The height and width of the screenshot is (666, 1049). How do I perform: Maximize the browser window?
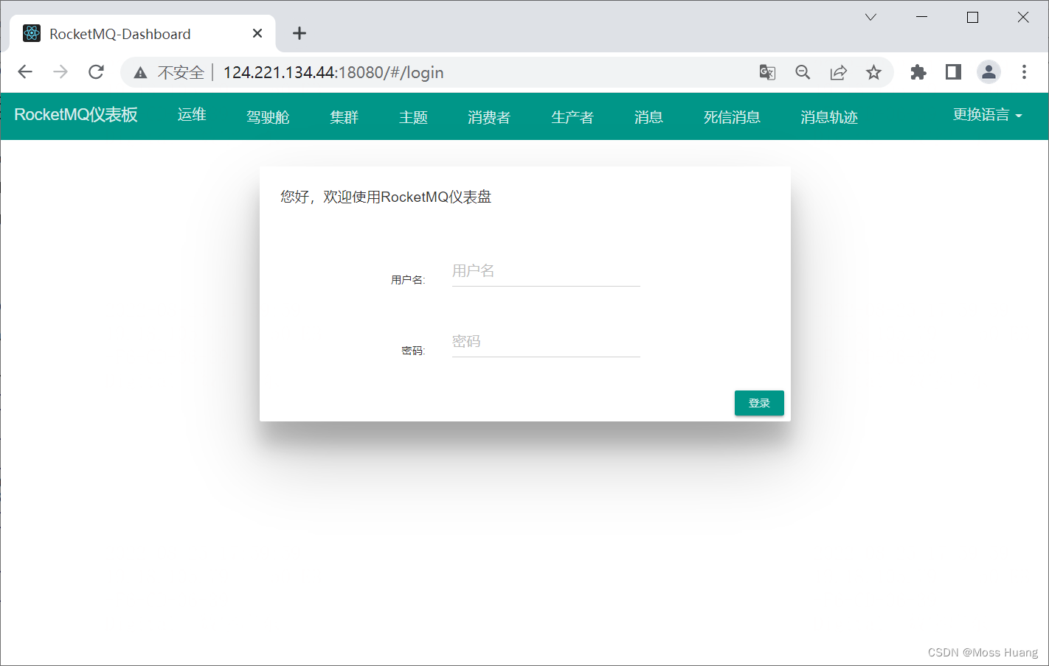click(972, 17)
